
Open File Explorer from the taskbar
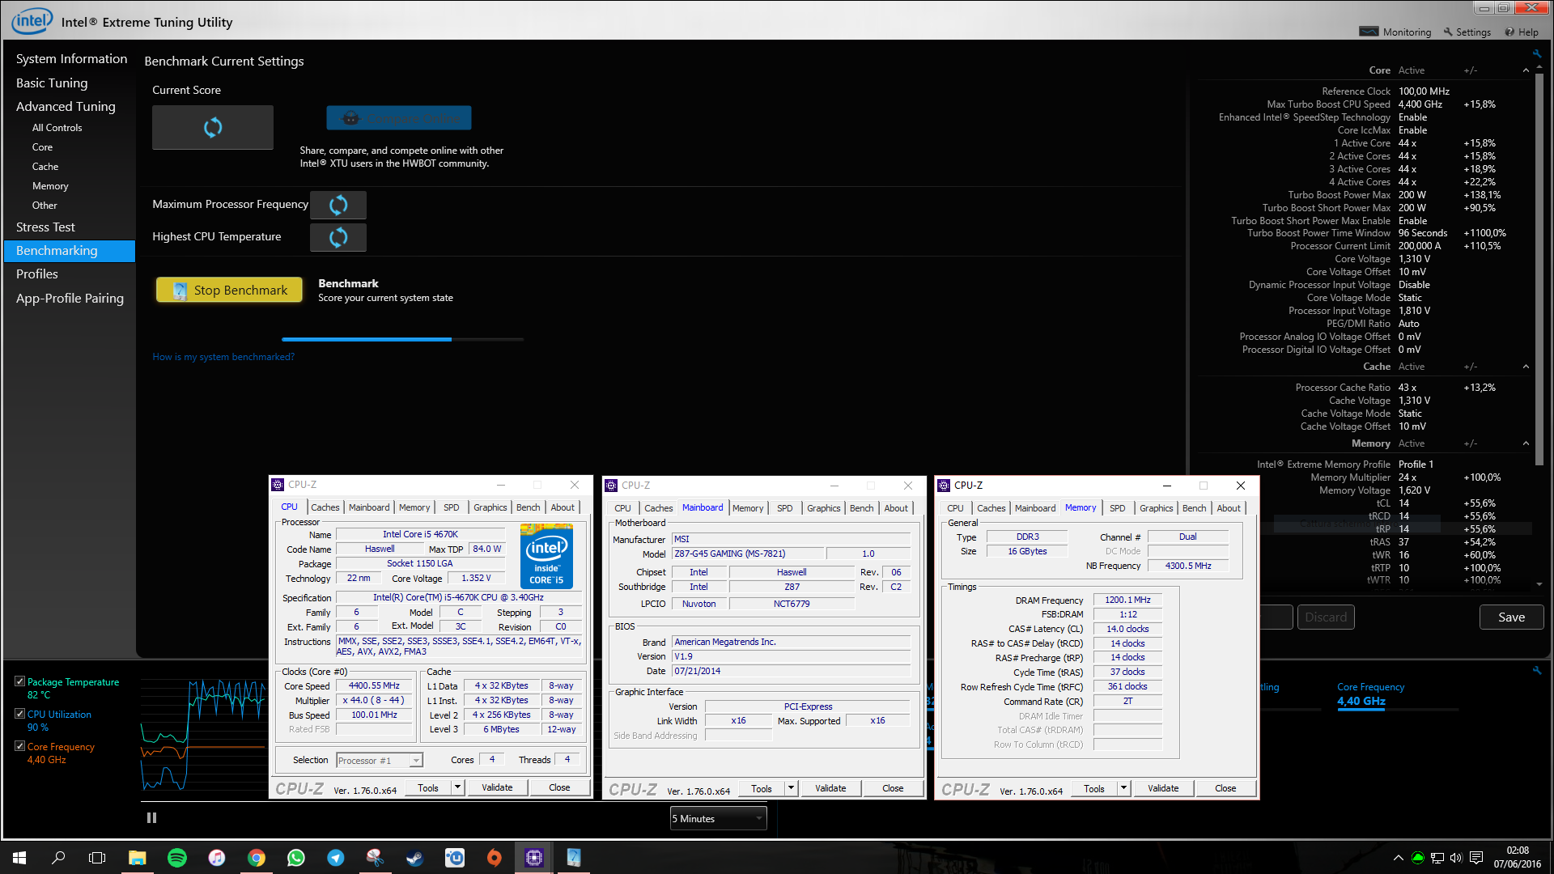pos(137,858)
